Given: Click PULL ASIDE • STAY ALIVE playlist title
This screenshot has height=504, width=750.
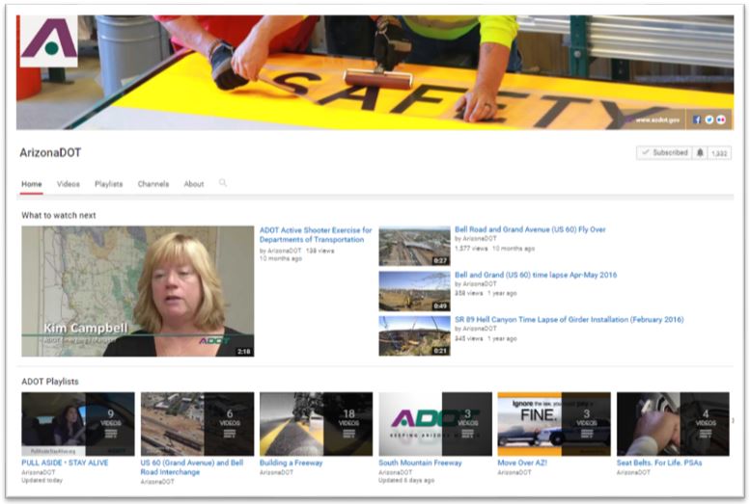Looking at the screenshot, I should pyautogui.click(x=65, y=463).
